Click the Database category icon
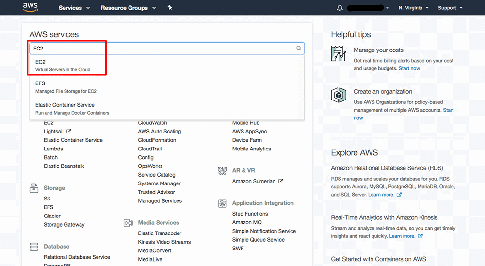 (x=34, y=247)
